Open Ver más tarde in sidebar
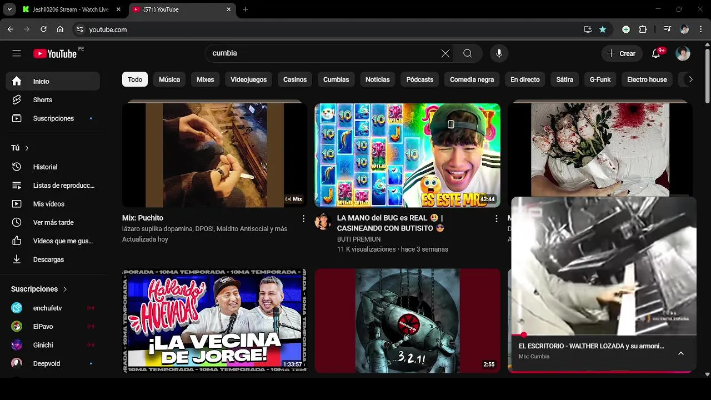 pos(53,222)
